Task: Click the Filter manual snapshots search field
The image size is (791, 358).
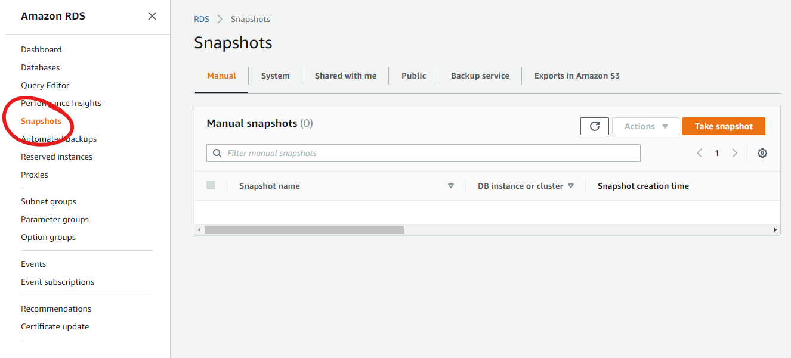Action: coord(424,153)
